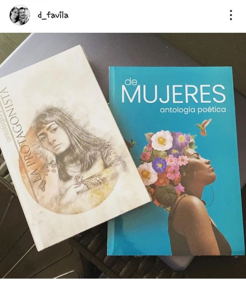Click the colorful hummingbird on the blue cover

[x=204, y=126]
